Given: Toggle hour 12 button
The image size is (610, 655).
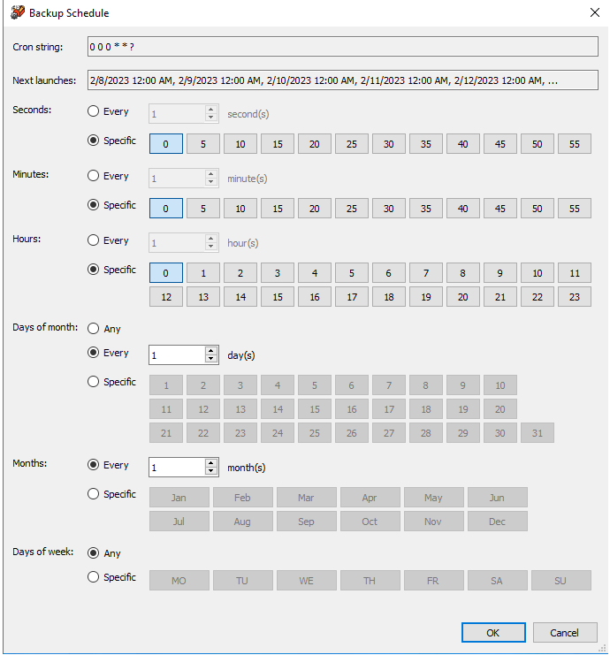Looking at the screenshot, I should 166,297.
